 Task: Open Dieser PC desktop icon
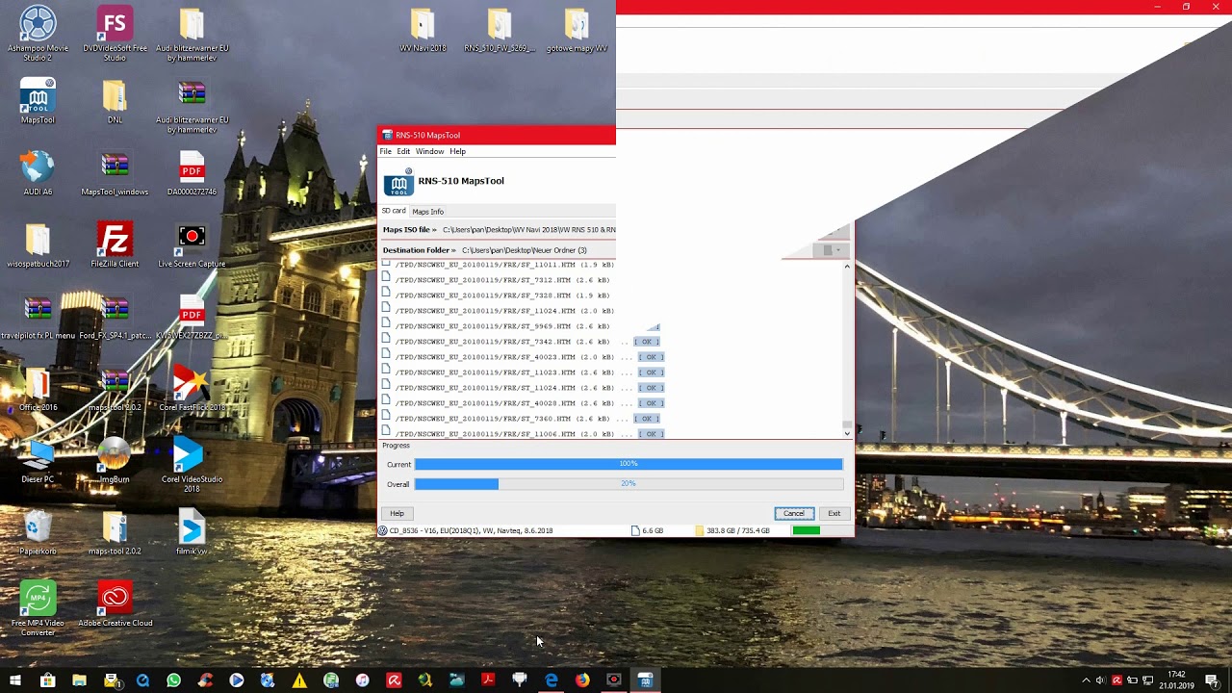tap(38, 460)
